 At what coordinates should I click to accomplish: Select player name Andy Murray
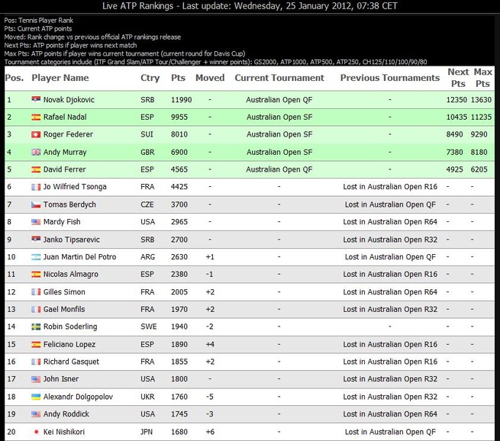coord(65,152)
